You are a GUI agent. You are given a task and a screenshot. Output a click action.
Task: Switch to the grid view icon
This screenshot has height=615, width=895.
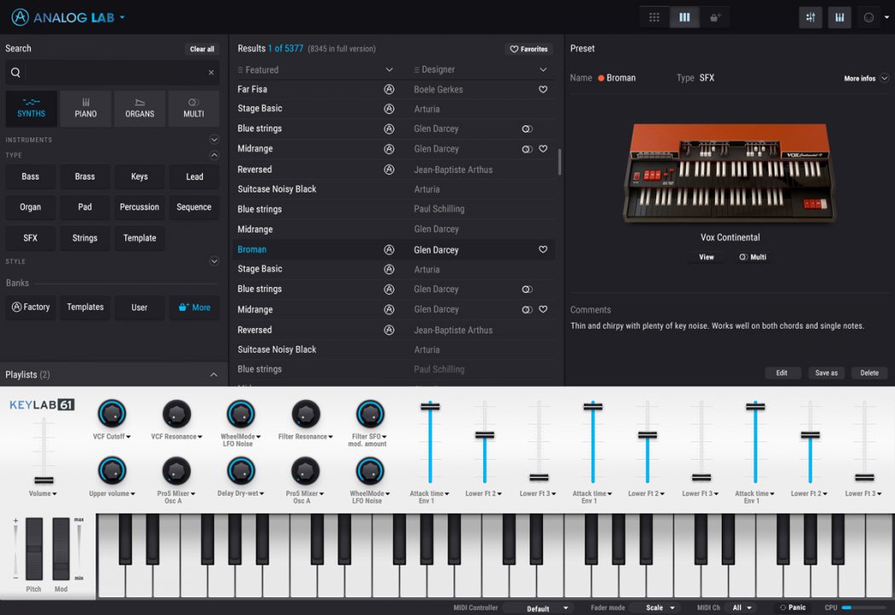[654, 17]
